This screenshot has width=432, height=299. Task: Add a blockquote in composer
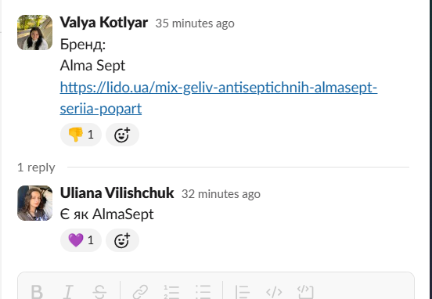243,291
